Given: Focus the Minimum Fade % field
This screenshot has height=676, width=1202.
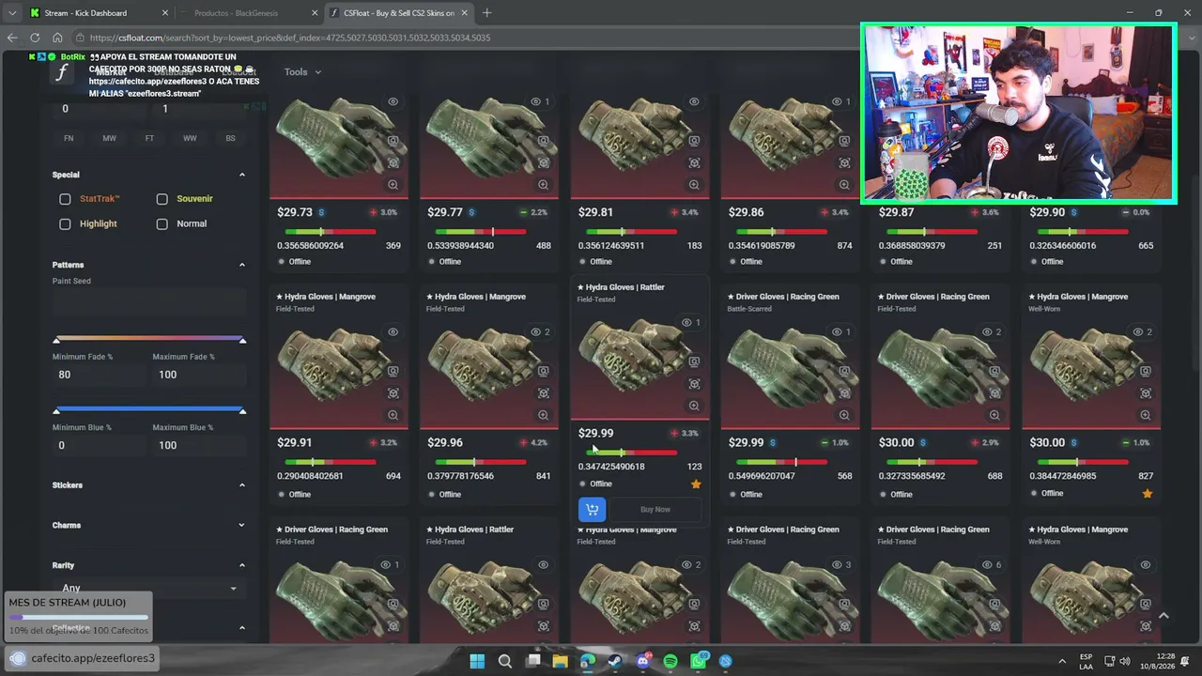Looking at the screenshot, I should point(99,375).
